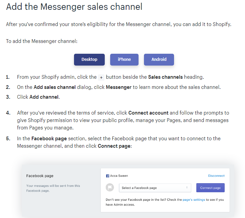Click bold Sales channels text in step one

click(165, 77)
